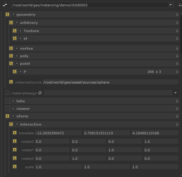Open the materialAssign dropdown arrow
The width and height of the screenshot is (182, 177).
[175, 93]
